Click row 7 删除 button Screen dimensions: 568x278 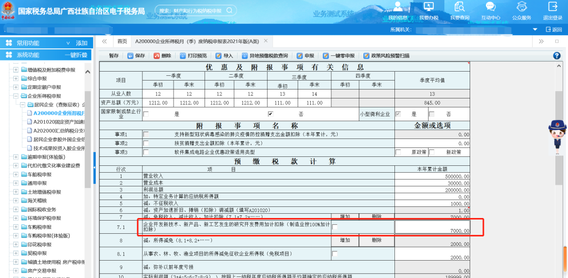[x=377, y=216]
